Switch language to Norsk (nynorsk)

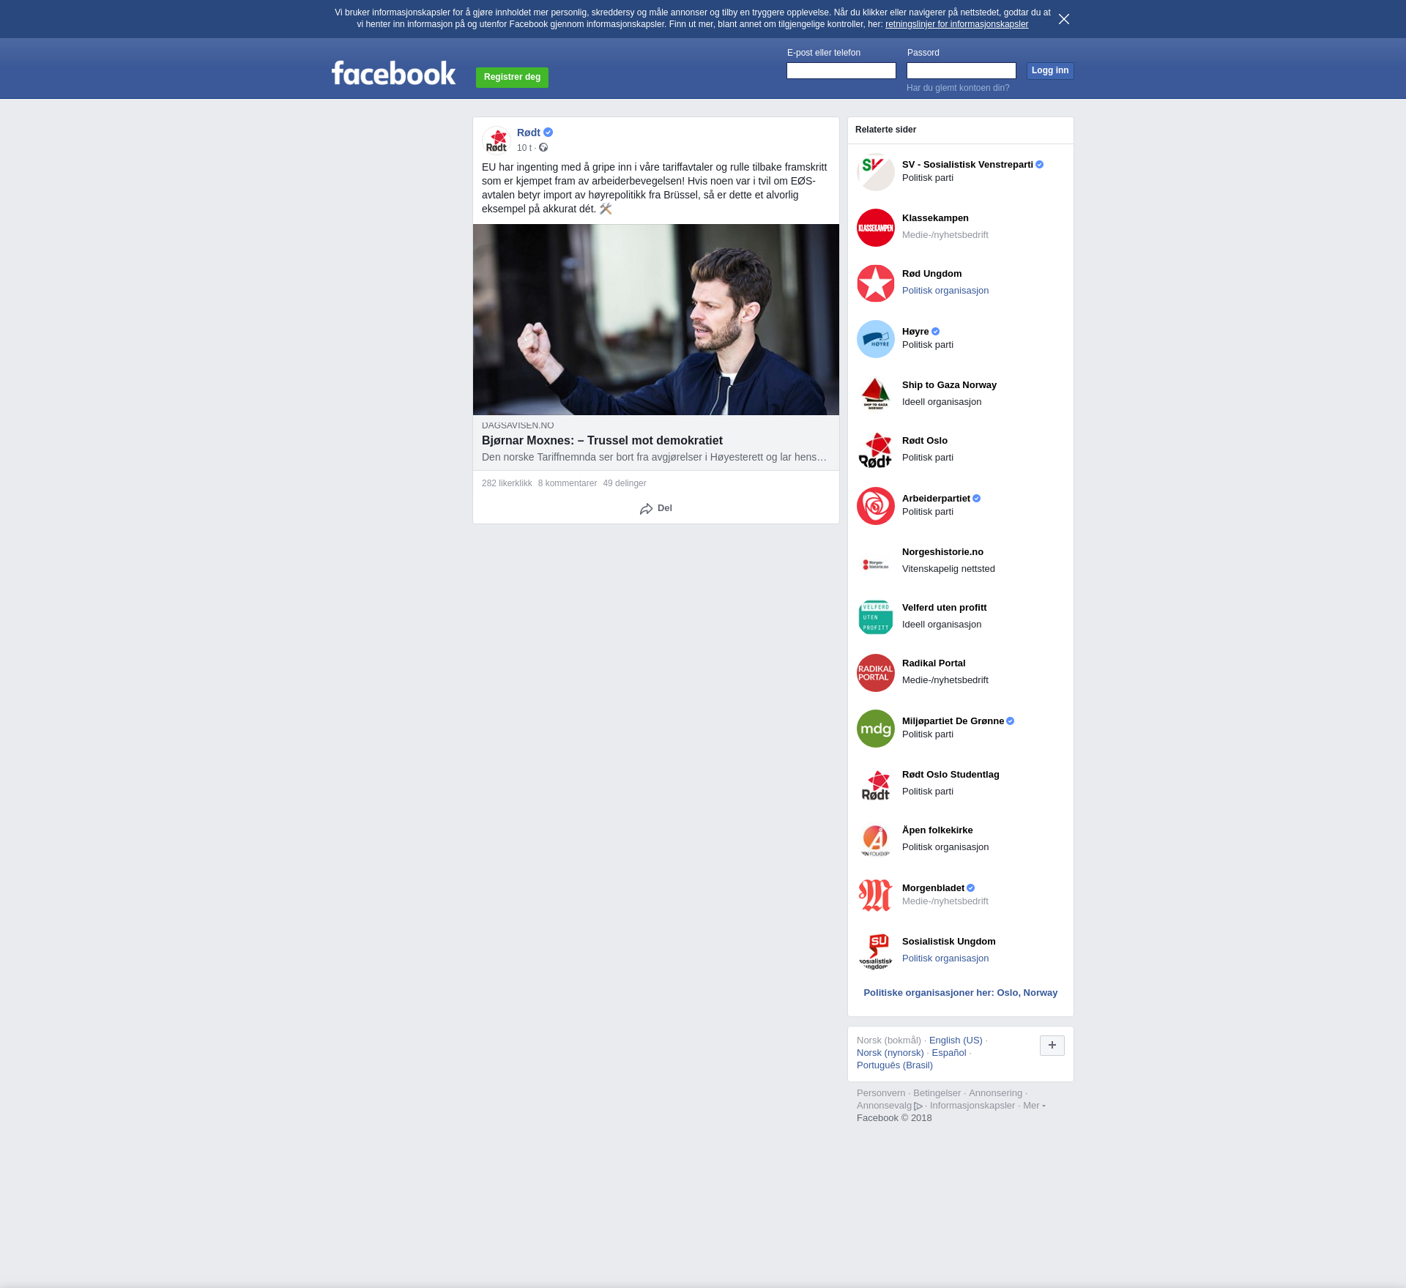[890, 1053]
